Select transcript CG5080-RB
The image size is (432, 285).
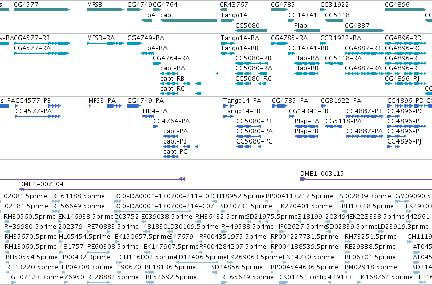[251, 63]
